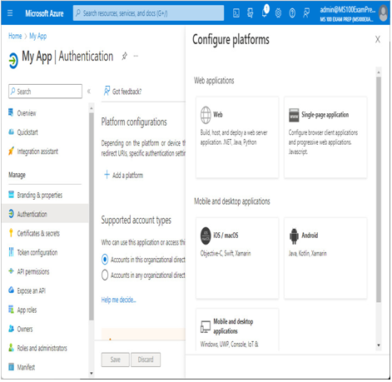Go to Branding & properties
The height and width of the screenshot is (382, 392).
[x=40, y=196]
